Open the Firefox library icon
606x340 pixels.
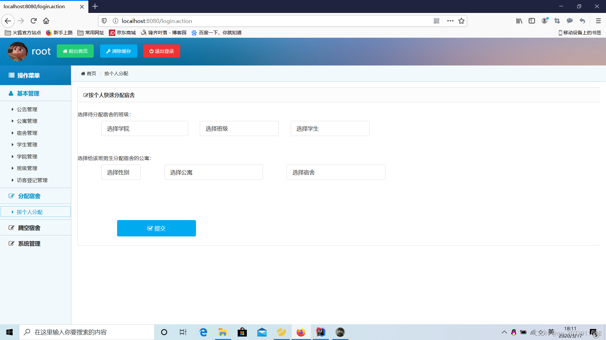pyautogui.click(x=519, y=21)
